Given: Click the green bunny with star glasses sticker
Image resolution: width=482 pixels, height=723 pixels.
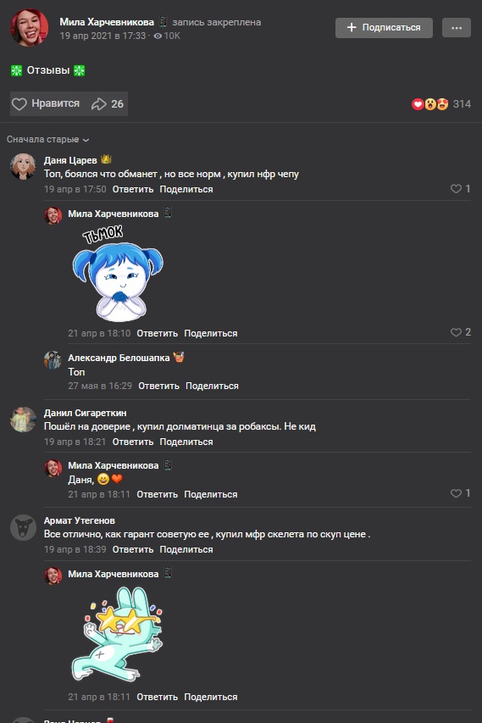Looking at the screenshot, I should pyautogui.click(x=117, y=634).
